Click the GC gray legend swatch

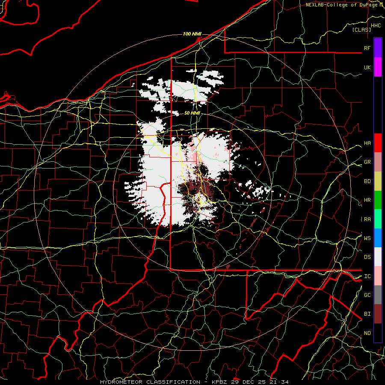[378, 295]
